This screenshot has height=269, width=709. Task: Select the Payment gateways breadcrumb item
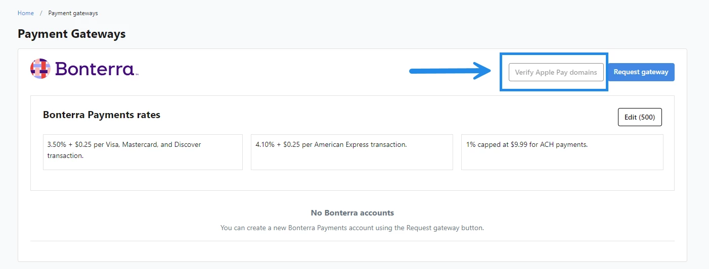(73, 13)
